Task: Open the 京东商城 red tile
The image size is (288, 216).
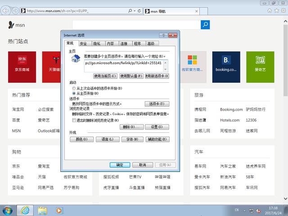Action: [22, 67]
